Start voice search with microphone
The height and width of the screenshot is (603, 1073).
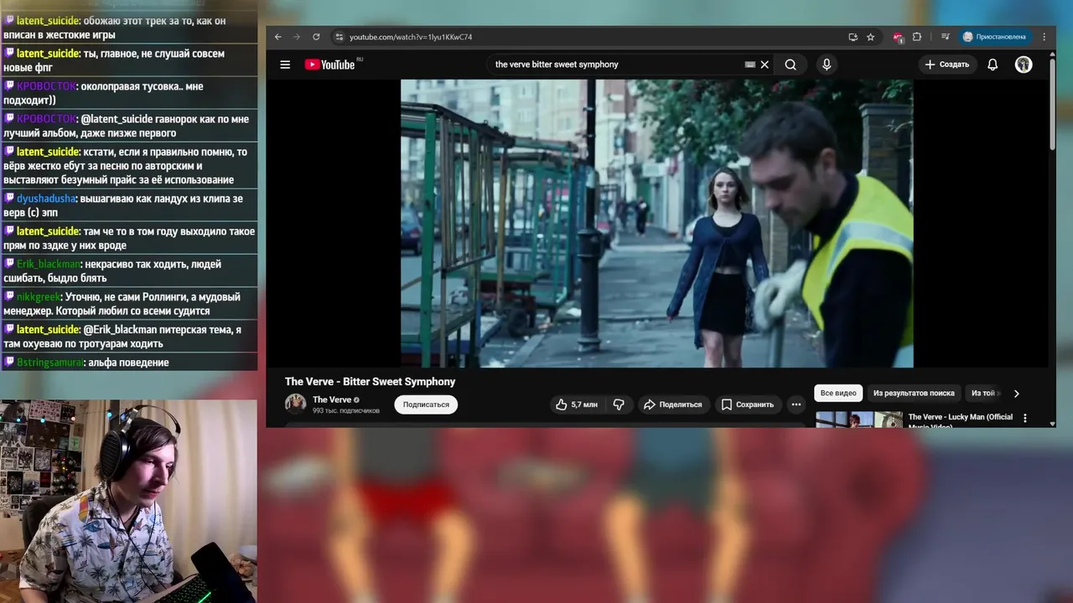click(827, 64)
